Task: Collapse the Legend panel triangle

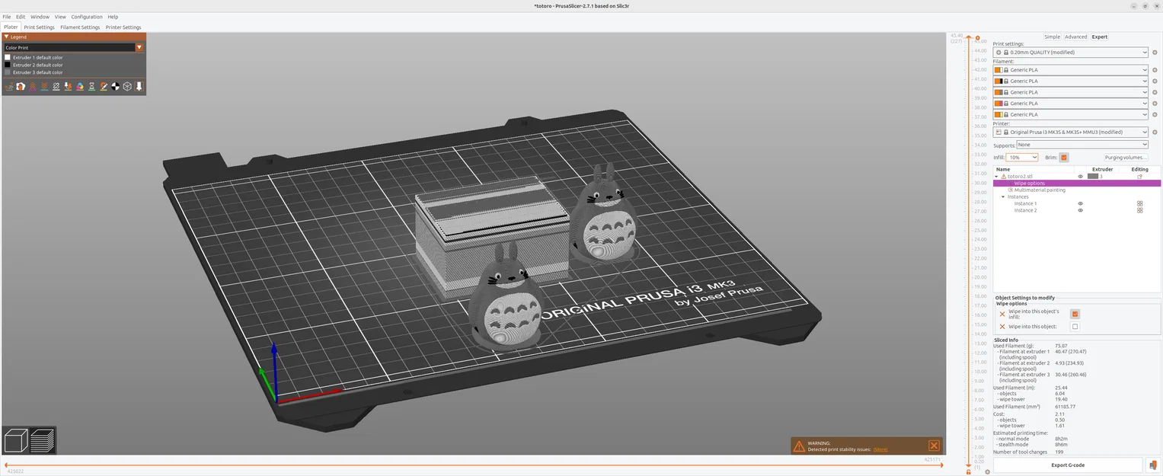Action: click(7, 37)
